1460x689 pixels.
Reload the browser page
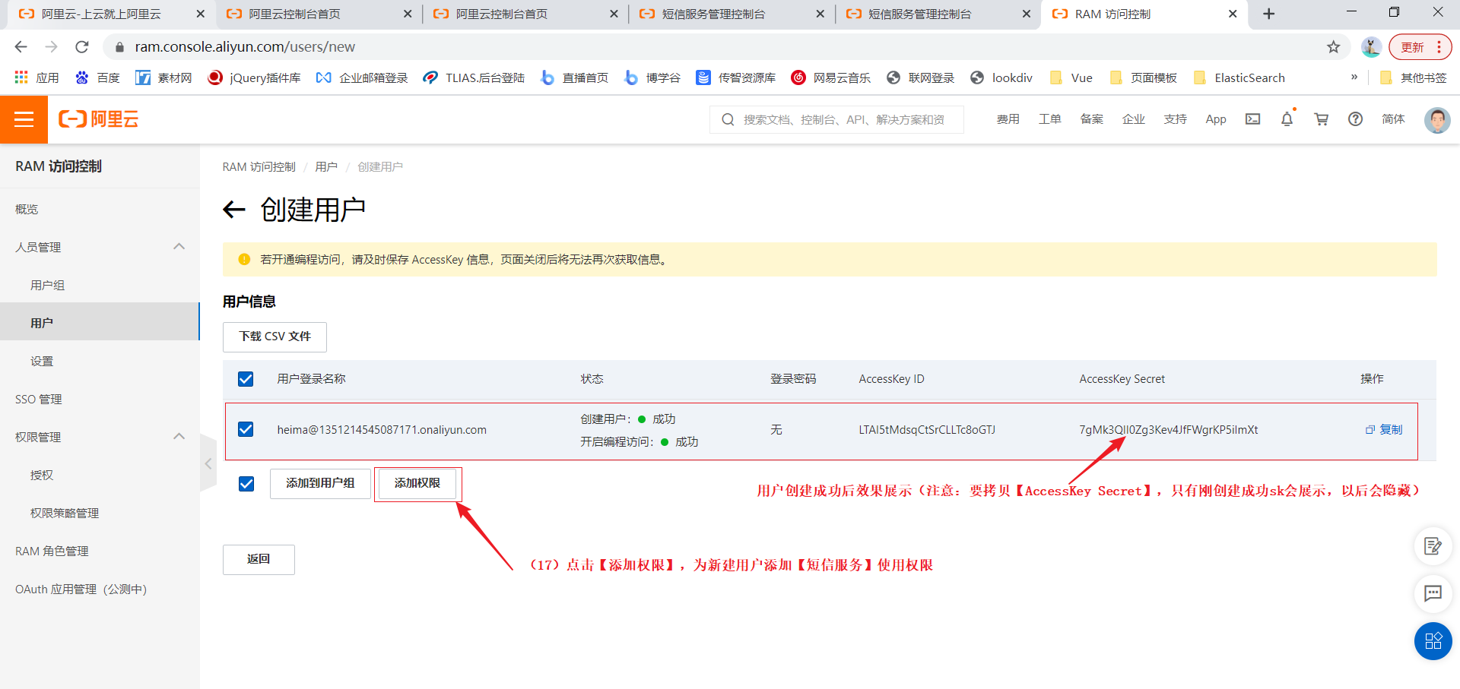[82, 47]
